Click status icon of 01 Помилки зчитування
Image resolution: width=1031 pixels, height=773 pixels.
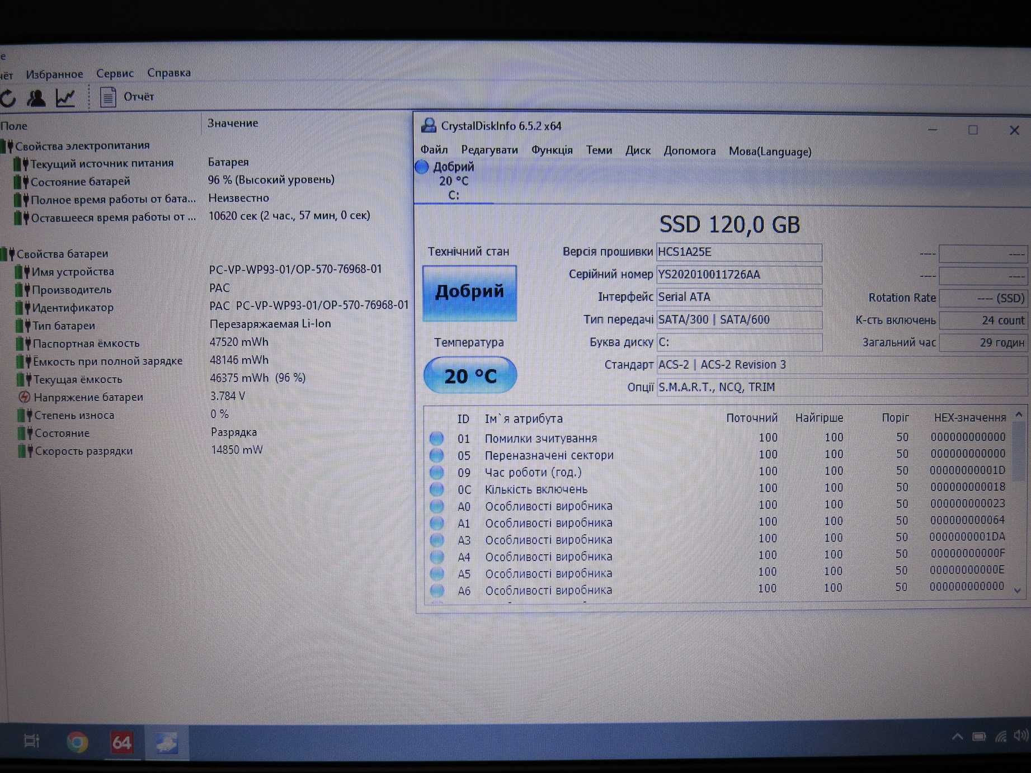pos(436,438)
